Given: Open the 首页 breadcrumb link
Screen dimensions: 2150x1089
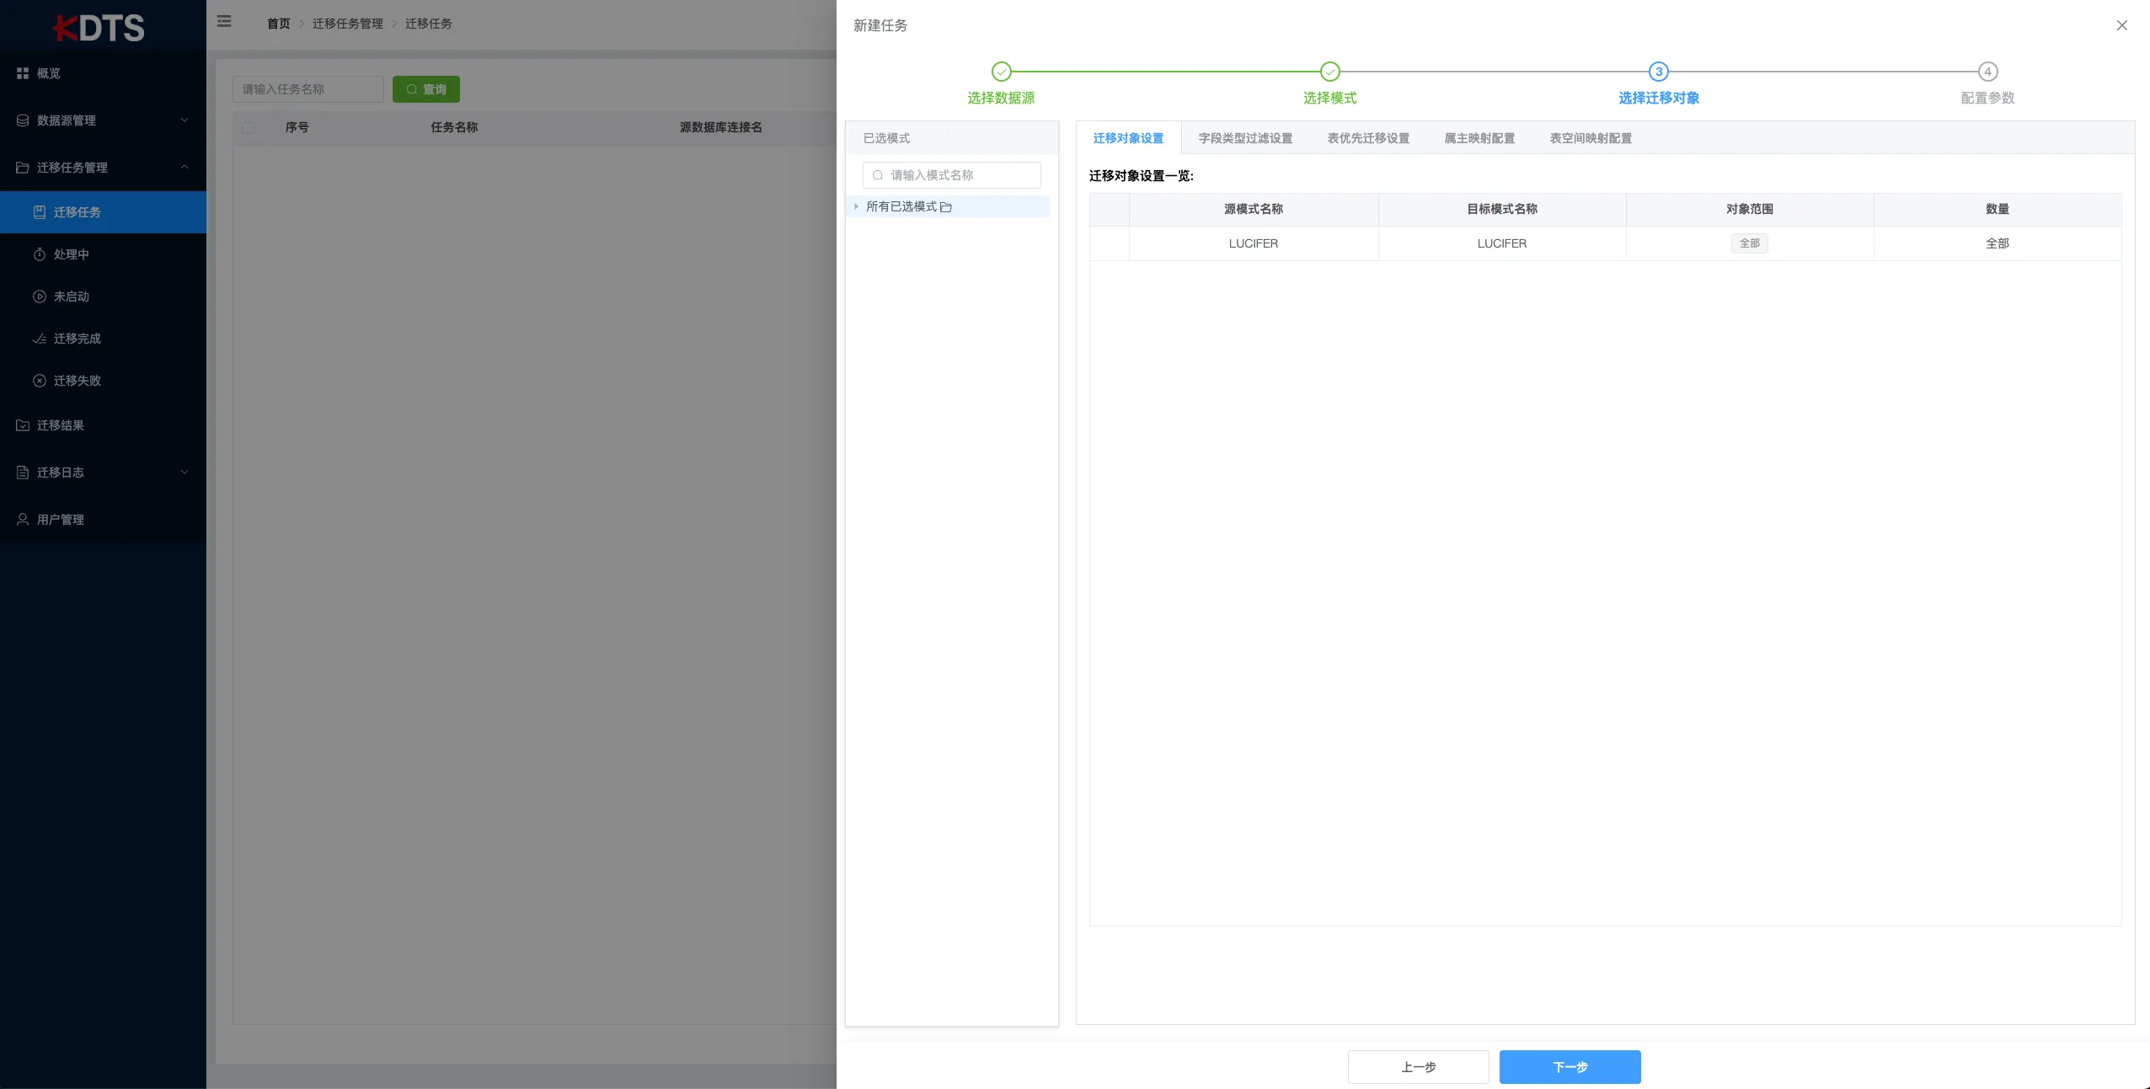Looking at the screenshot, I should tap(277, 24).
